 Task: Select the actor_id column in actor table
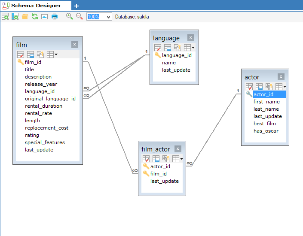pyautogui.click(x=263, y=94)
